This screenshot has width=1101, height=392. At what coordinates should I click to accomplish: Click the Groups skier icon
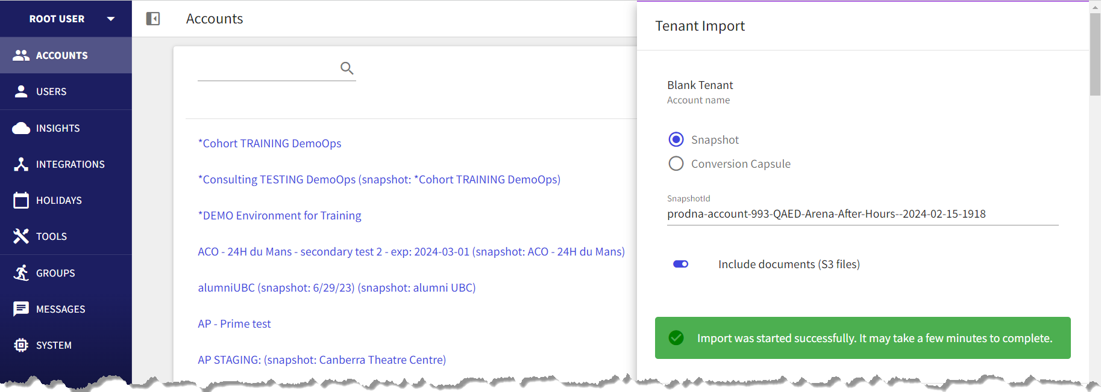click(x=21, y=273)
